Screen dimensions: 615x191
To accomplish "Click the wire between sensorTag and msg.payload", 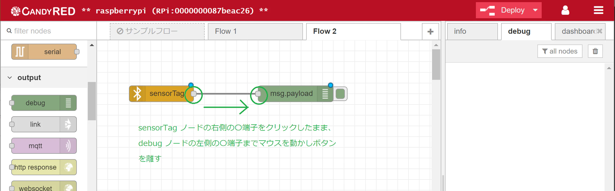I will coord(226,94).
